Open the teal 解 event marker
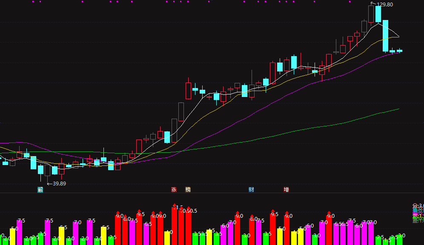The height and width of the screenshot is (245, 424). pos(40,190)
